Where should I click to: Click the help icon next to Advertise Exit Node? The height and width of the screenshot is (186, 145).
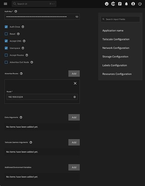click(x=32, y=62)
